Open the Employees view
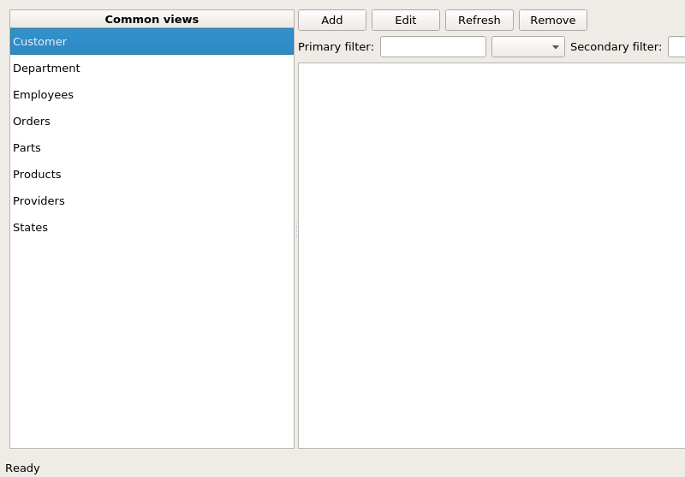685x477 pixels. coord(152,95)
